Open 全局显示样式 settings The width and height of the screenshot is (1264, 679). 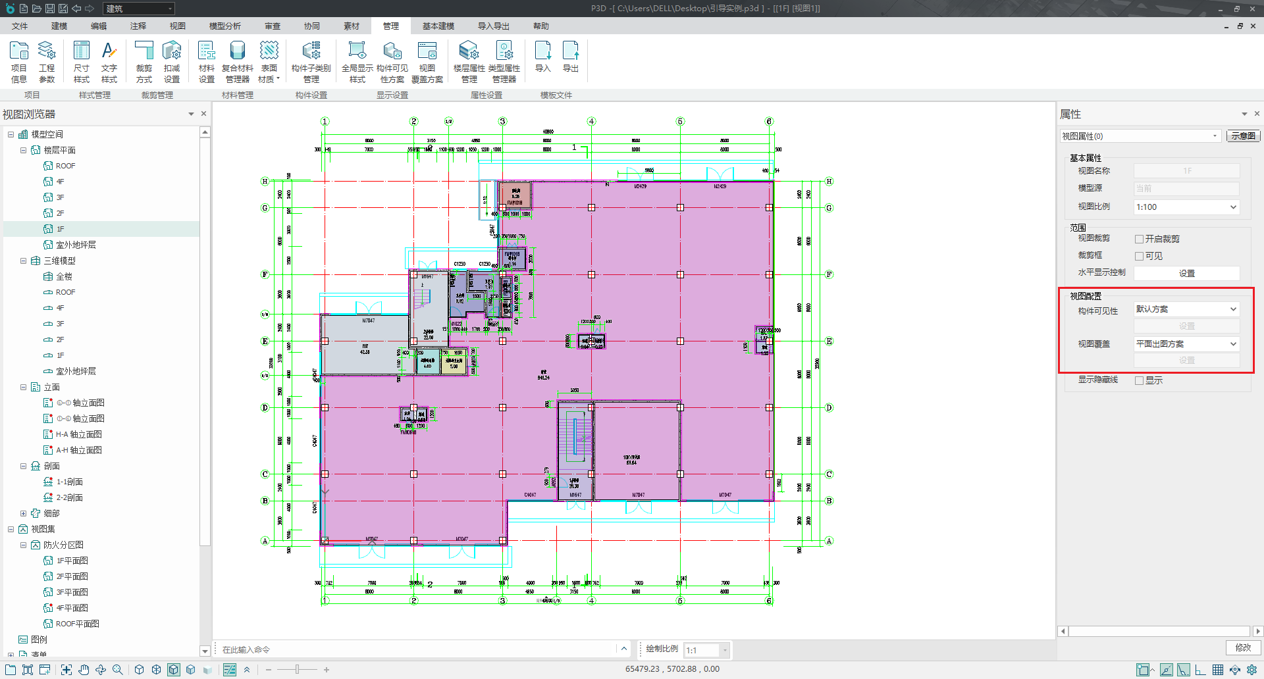[x=357, y=62]
